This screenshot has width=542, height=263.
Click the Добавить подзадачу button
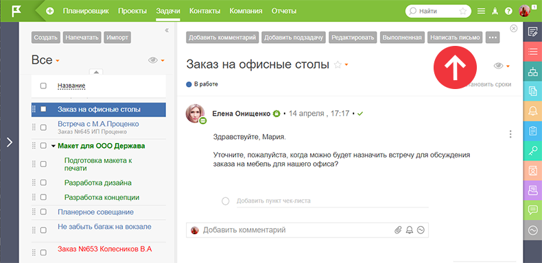tap(294, 38)
